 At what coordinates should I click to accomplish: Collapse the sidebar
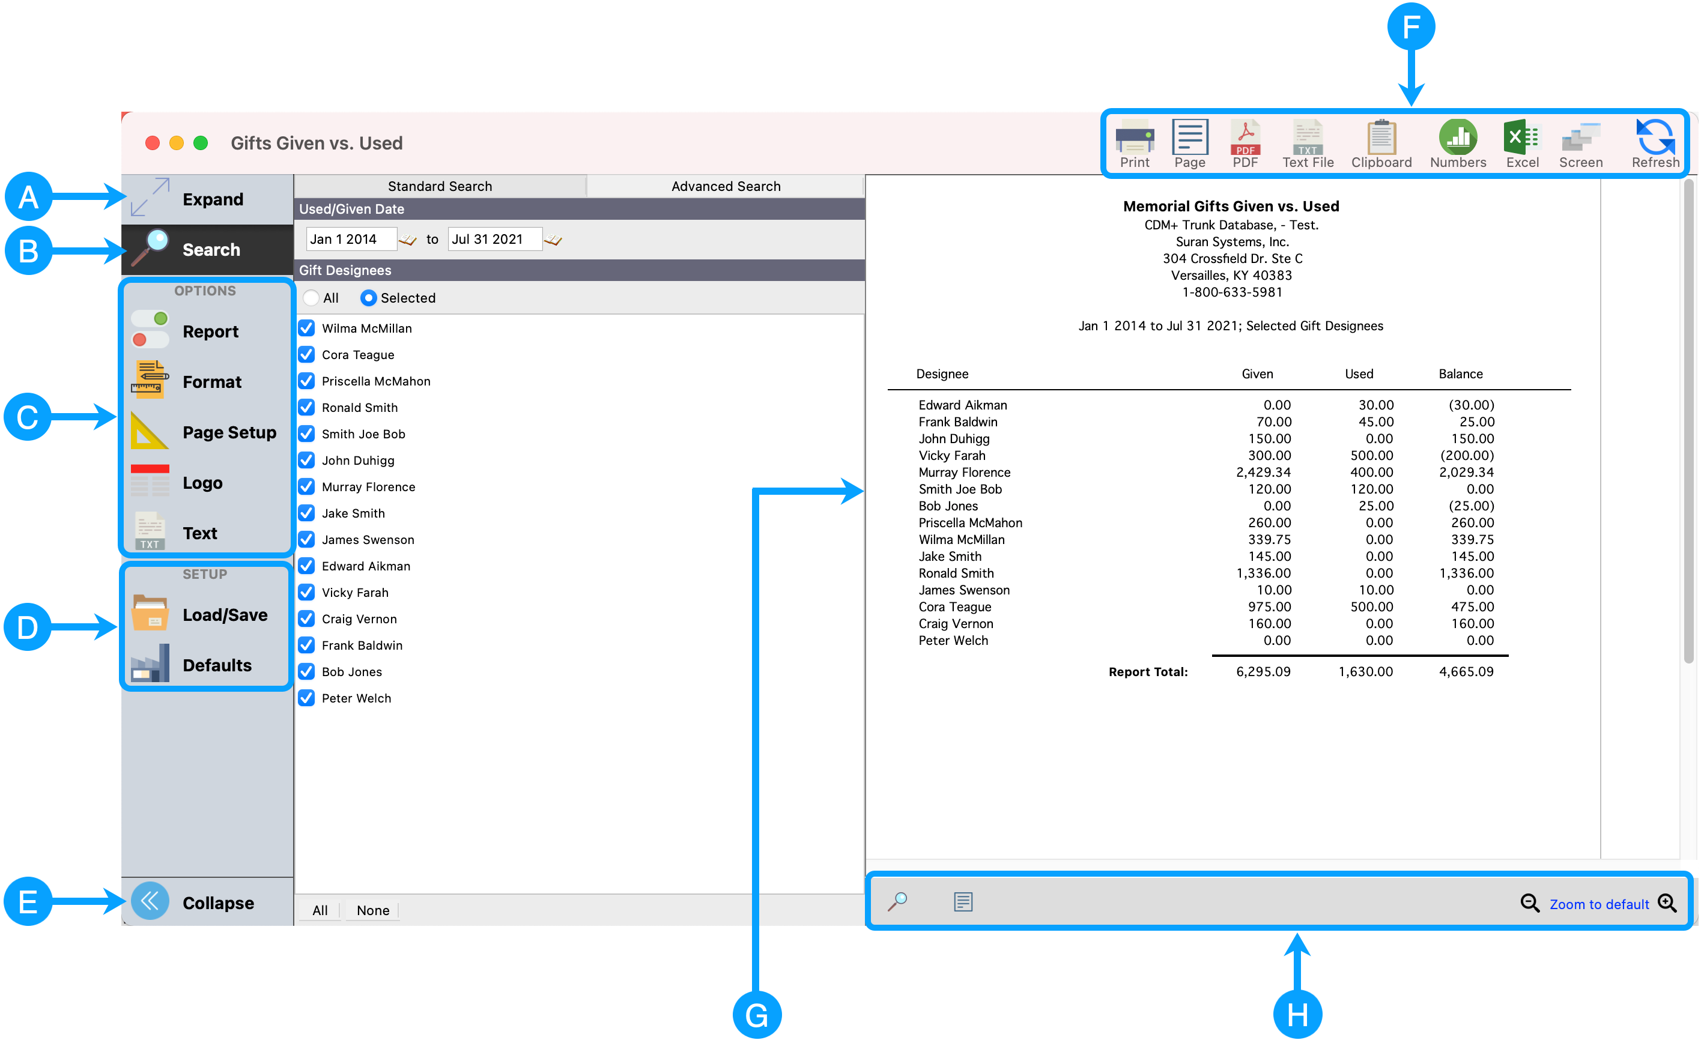(207, 902)
